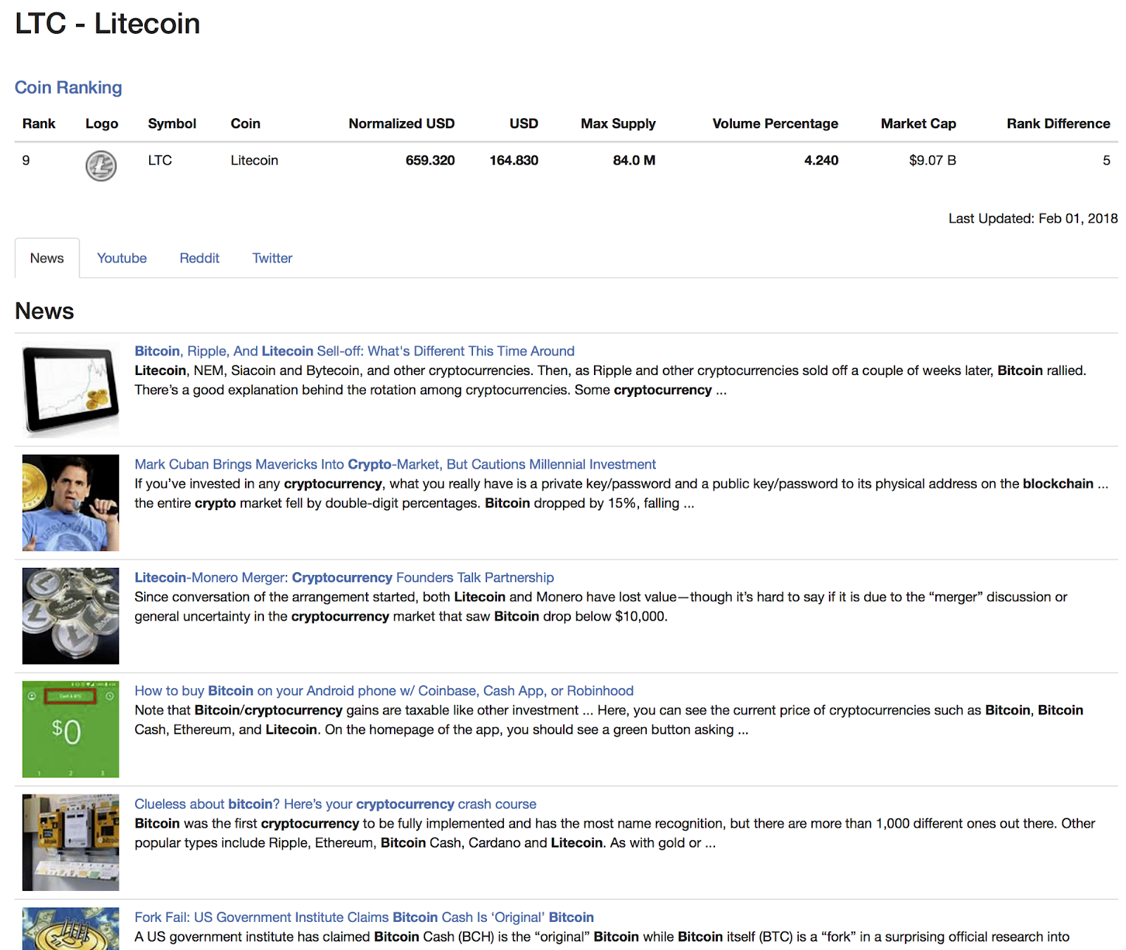Click the Fork Fail article thumbnail
Viewport: 1126px width, 950px height.
70,929
